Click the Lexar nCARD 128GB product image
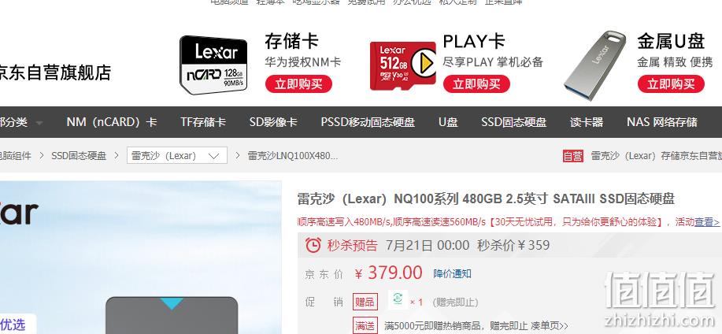This screenshot has width=722, height=334. tap(213, 65)
